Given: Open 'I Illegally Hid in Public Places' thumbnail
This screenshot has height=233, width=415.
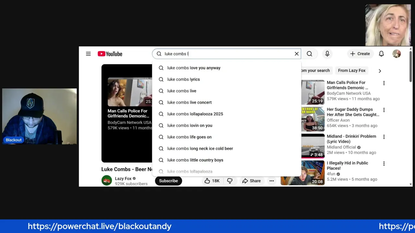Looking at the screenshot, I should tap(302, 173).
